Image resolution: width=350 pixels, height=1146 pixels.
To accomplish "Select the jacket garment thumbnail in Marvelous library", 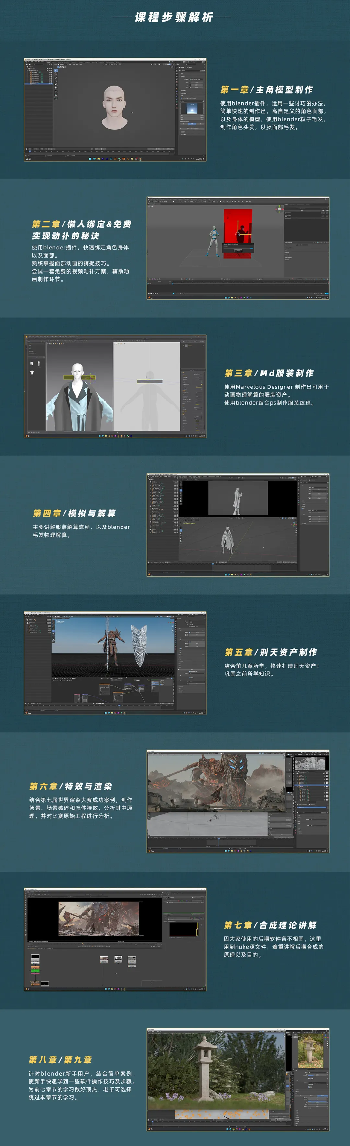I will 32,363.
